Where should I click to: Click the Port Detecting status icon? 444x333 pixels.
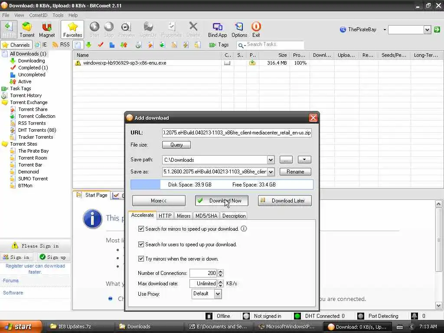[x=361, y=316]
